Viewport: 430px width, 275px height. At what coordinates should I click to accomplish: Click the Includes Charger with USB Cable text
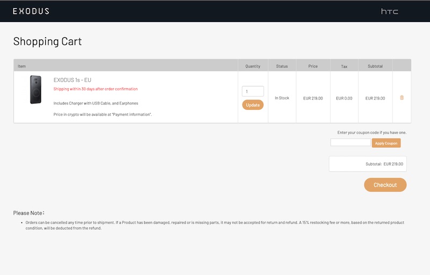point(96,103)
